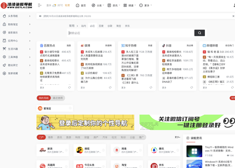Open 更多 link in 百度热点 card
Viewport: 235px width, 168px height.
42,88
